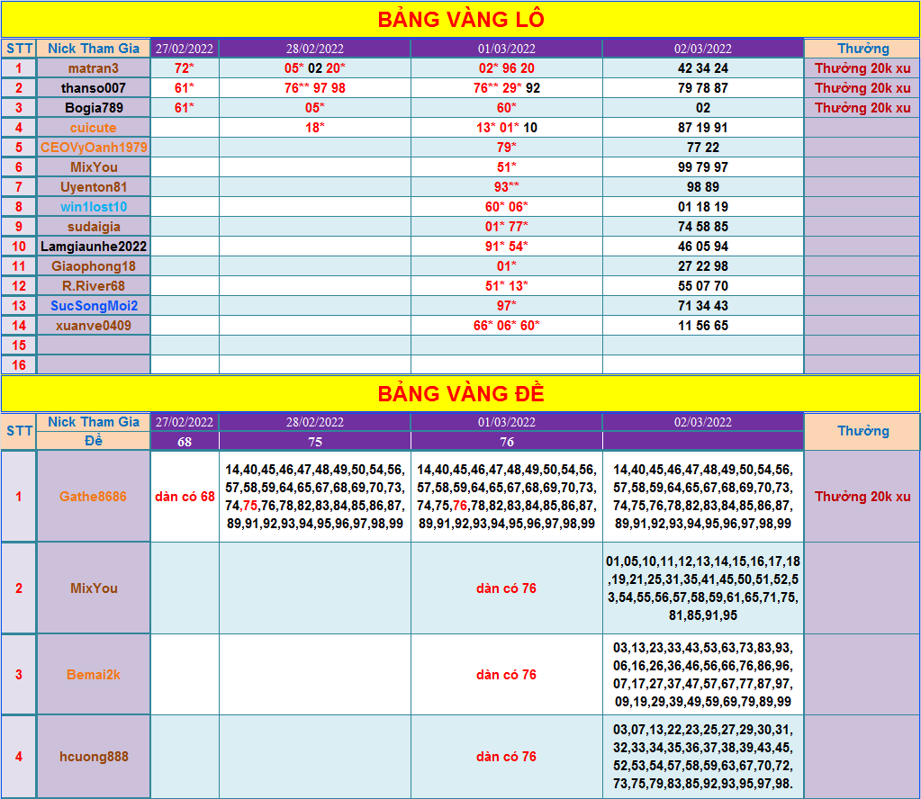The height and width of the screenshot is (799, 921).
Task: Click cell '05* 02 20*' in the matran3 row
Action: [x=315, y=68]
